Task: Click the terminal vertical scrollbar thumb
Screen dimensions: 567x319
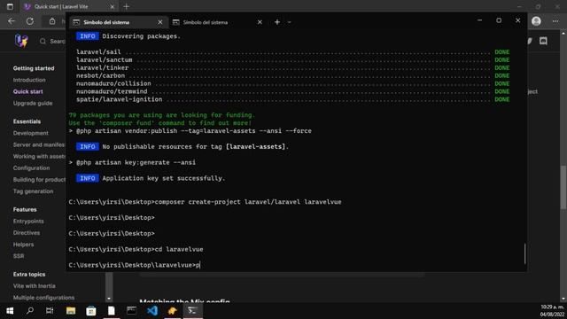Action: (x=524, y=253)
